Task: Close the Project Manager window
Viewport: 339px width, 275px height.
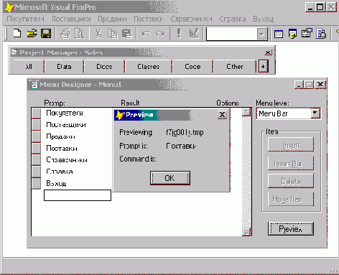Action: pos(269,52)
